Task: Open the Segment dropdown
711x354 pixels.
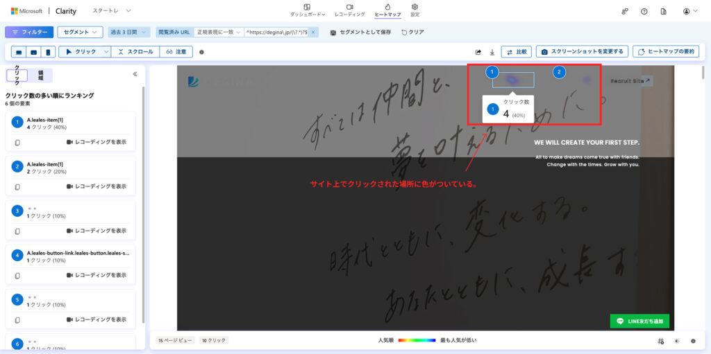Action: click(x=80, y=32)
